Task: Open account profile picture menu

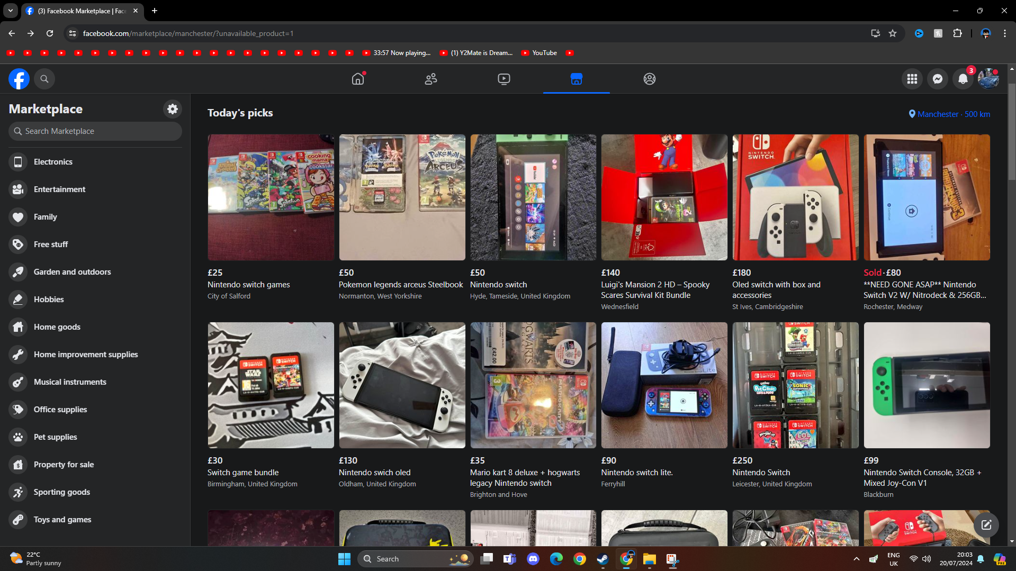Action: coord(988,79)
